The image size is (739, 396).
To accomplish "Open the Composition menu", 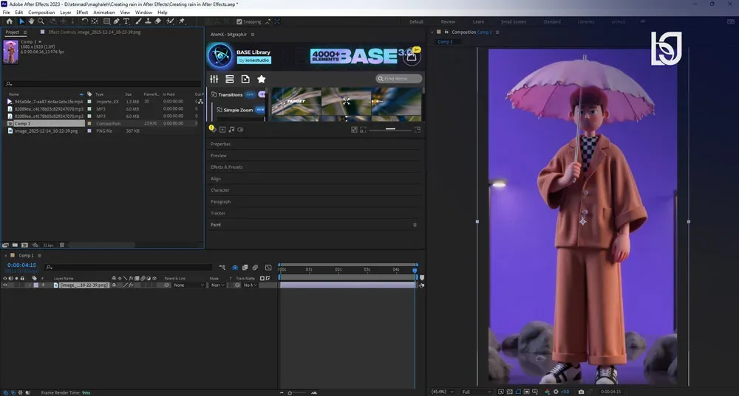I will [41, 13].
